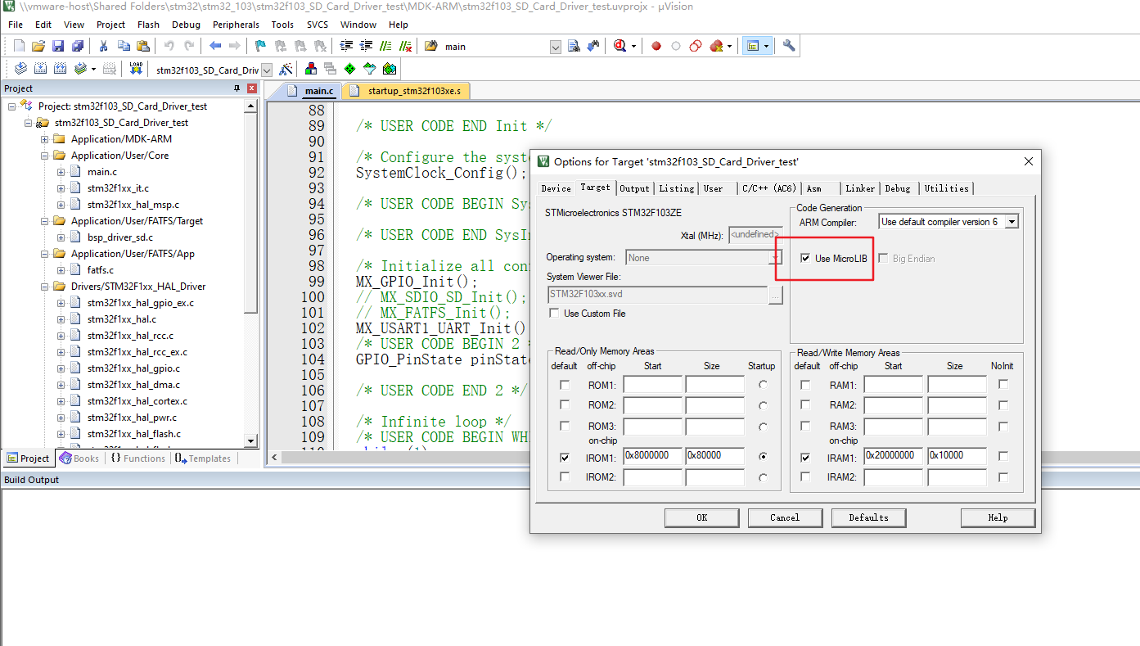Screen dimensions: 1140x646
Task: Click the Paste clipboard icon
Action: point(143,46)
